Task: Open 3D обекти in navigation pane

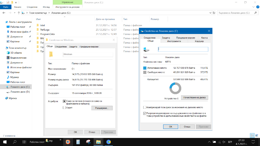Action: coord(16,53)
